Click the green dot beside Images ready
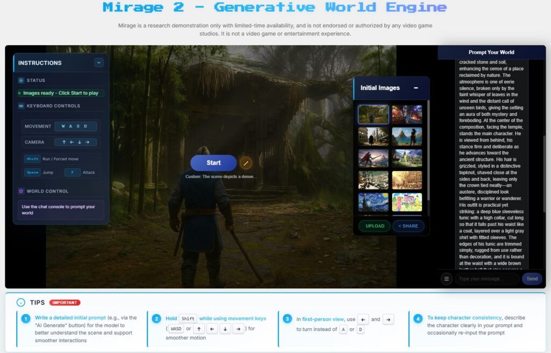Image resolution: width=551 pixels, height=353 pixels. [x=18, y=93]
